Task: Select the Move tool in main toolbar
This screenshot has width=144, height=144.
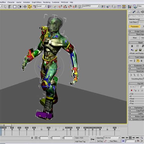Action: click(x=25, y=7)
